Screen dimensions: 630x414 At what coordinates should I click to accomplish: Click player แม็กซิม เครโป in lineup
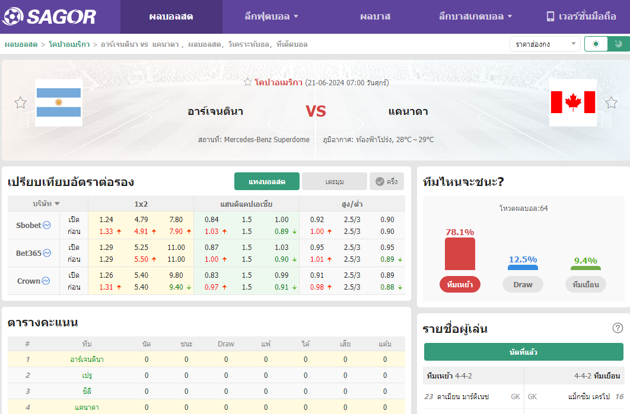589,396
